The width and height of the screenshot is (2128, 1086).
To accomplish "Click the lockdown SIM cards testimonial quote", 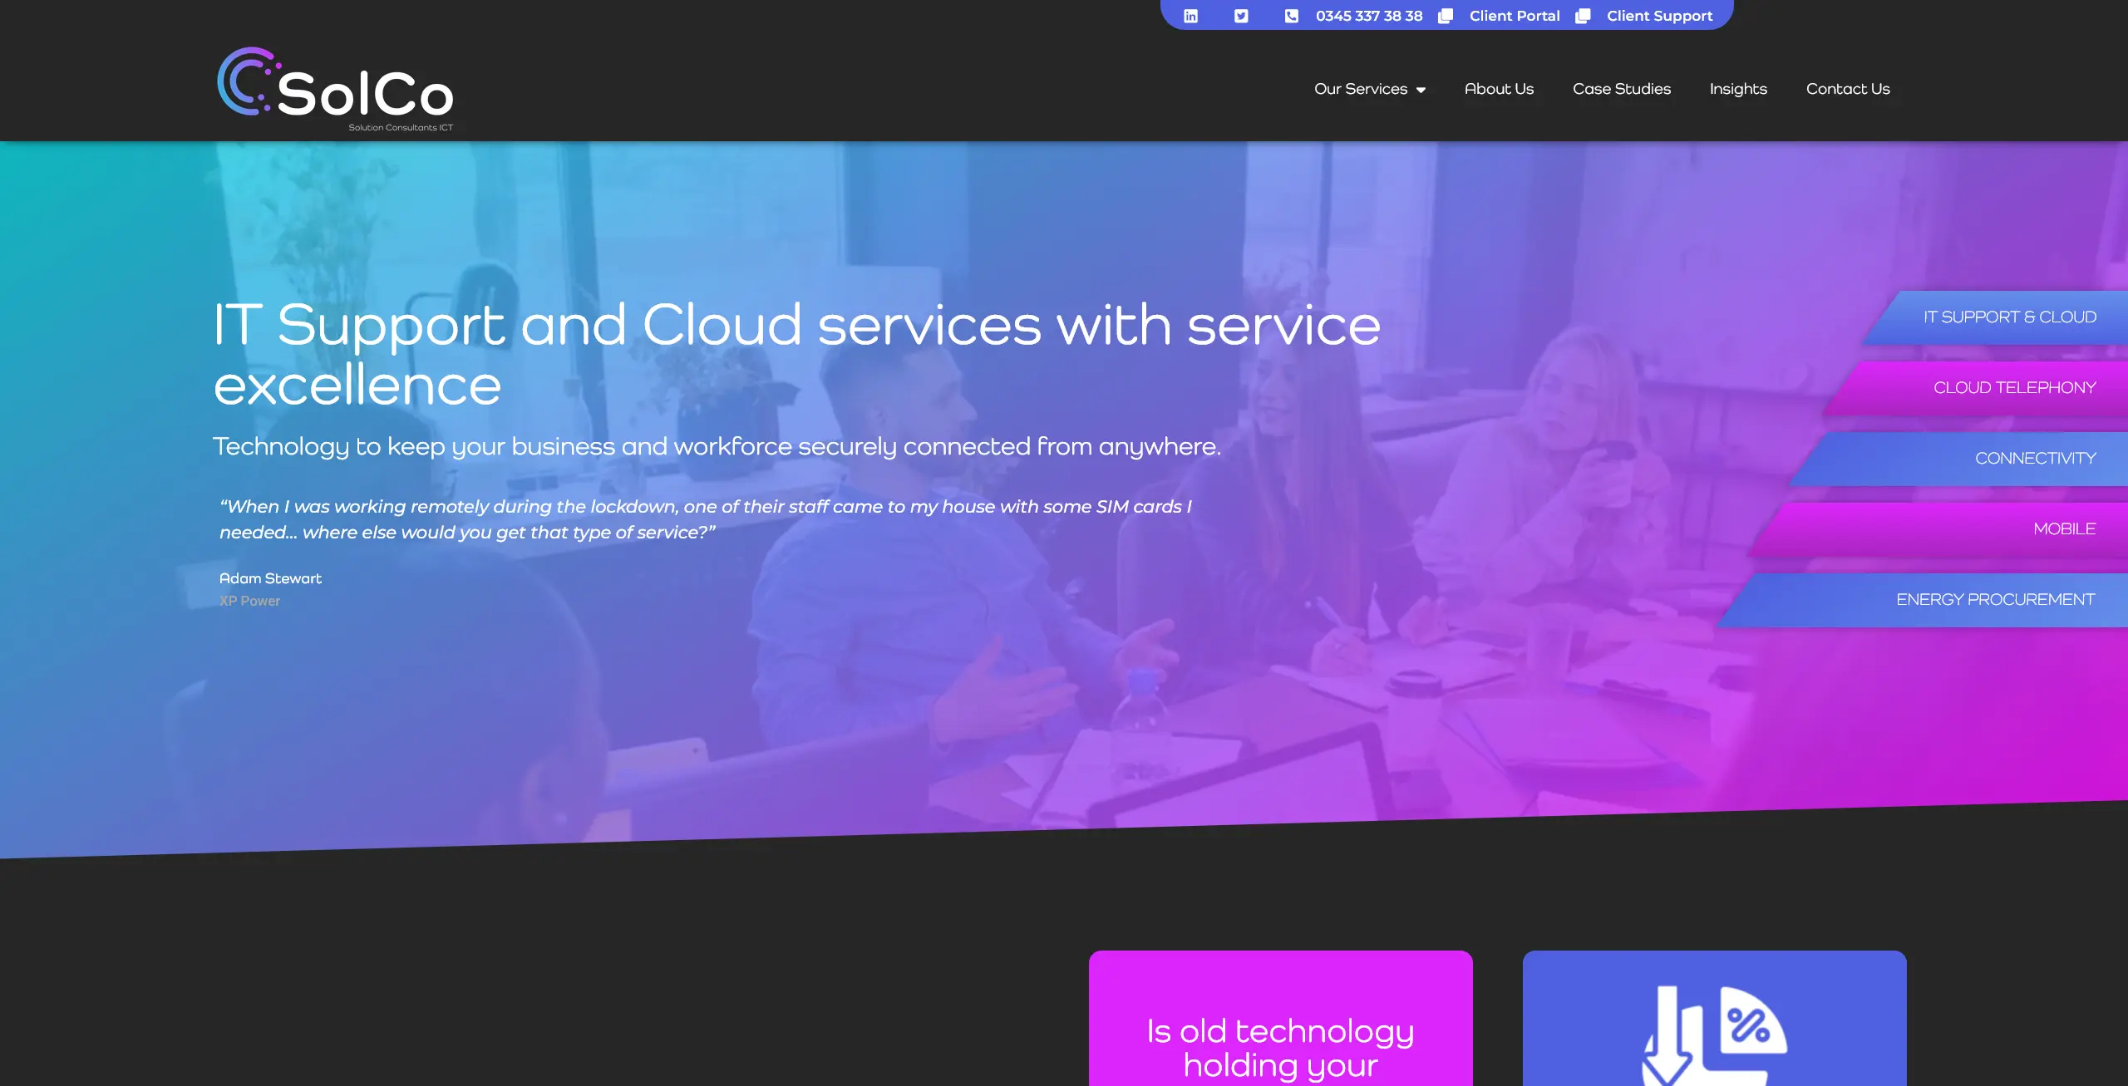I will (x=705, y=519).
